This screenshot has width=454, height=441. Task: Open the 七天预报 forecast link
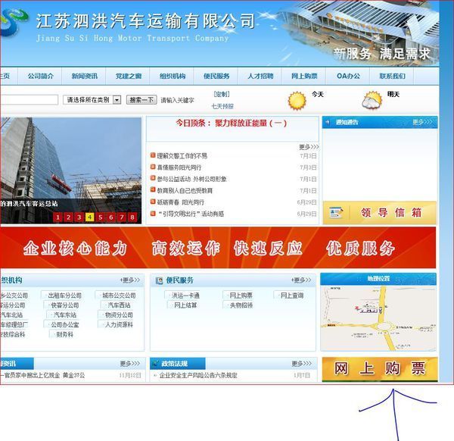click(x=222, y=106)
